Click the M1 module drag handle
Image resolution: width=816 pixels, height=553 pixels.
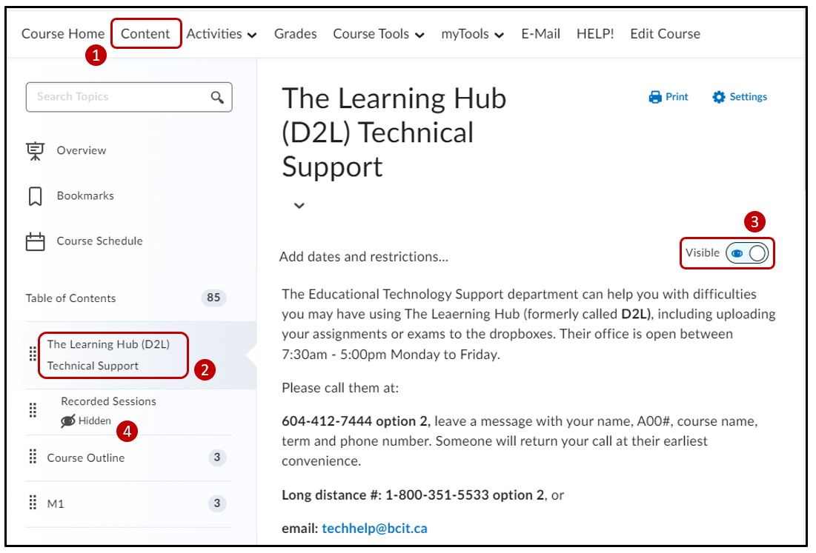(x=33, y=503)
